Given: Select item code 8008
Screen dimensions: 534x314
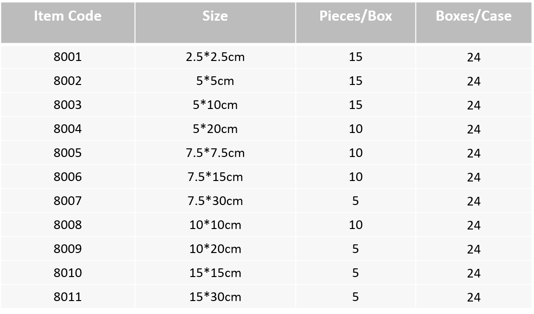Looking at the screenshot, I should point(68,225).
